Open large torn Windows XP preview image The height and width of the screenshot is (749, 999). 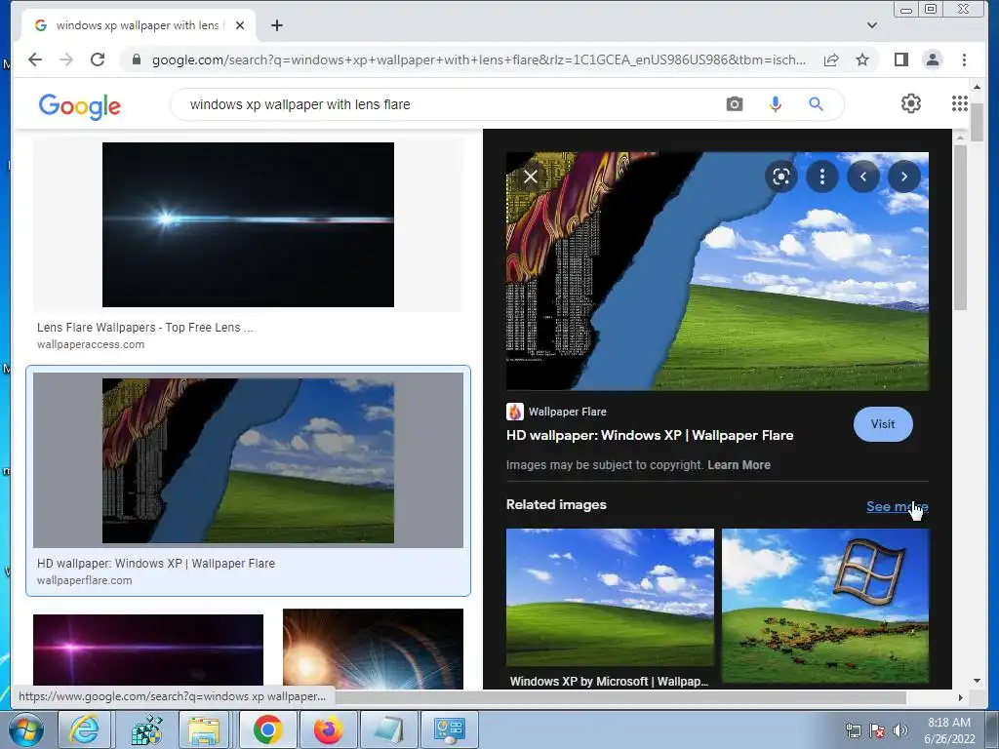click(x=717, y=271)
